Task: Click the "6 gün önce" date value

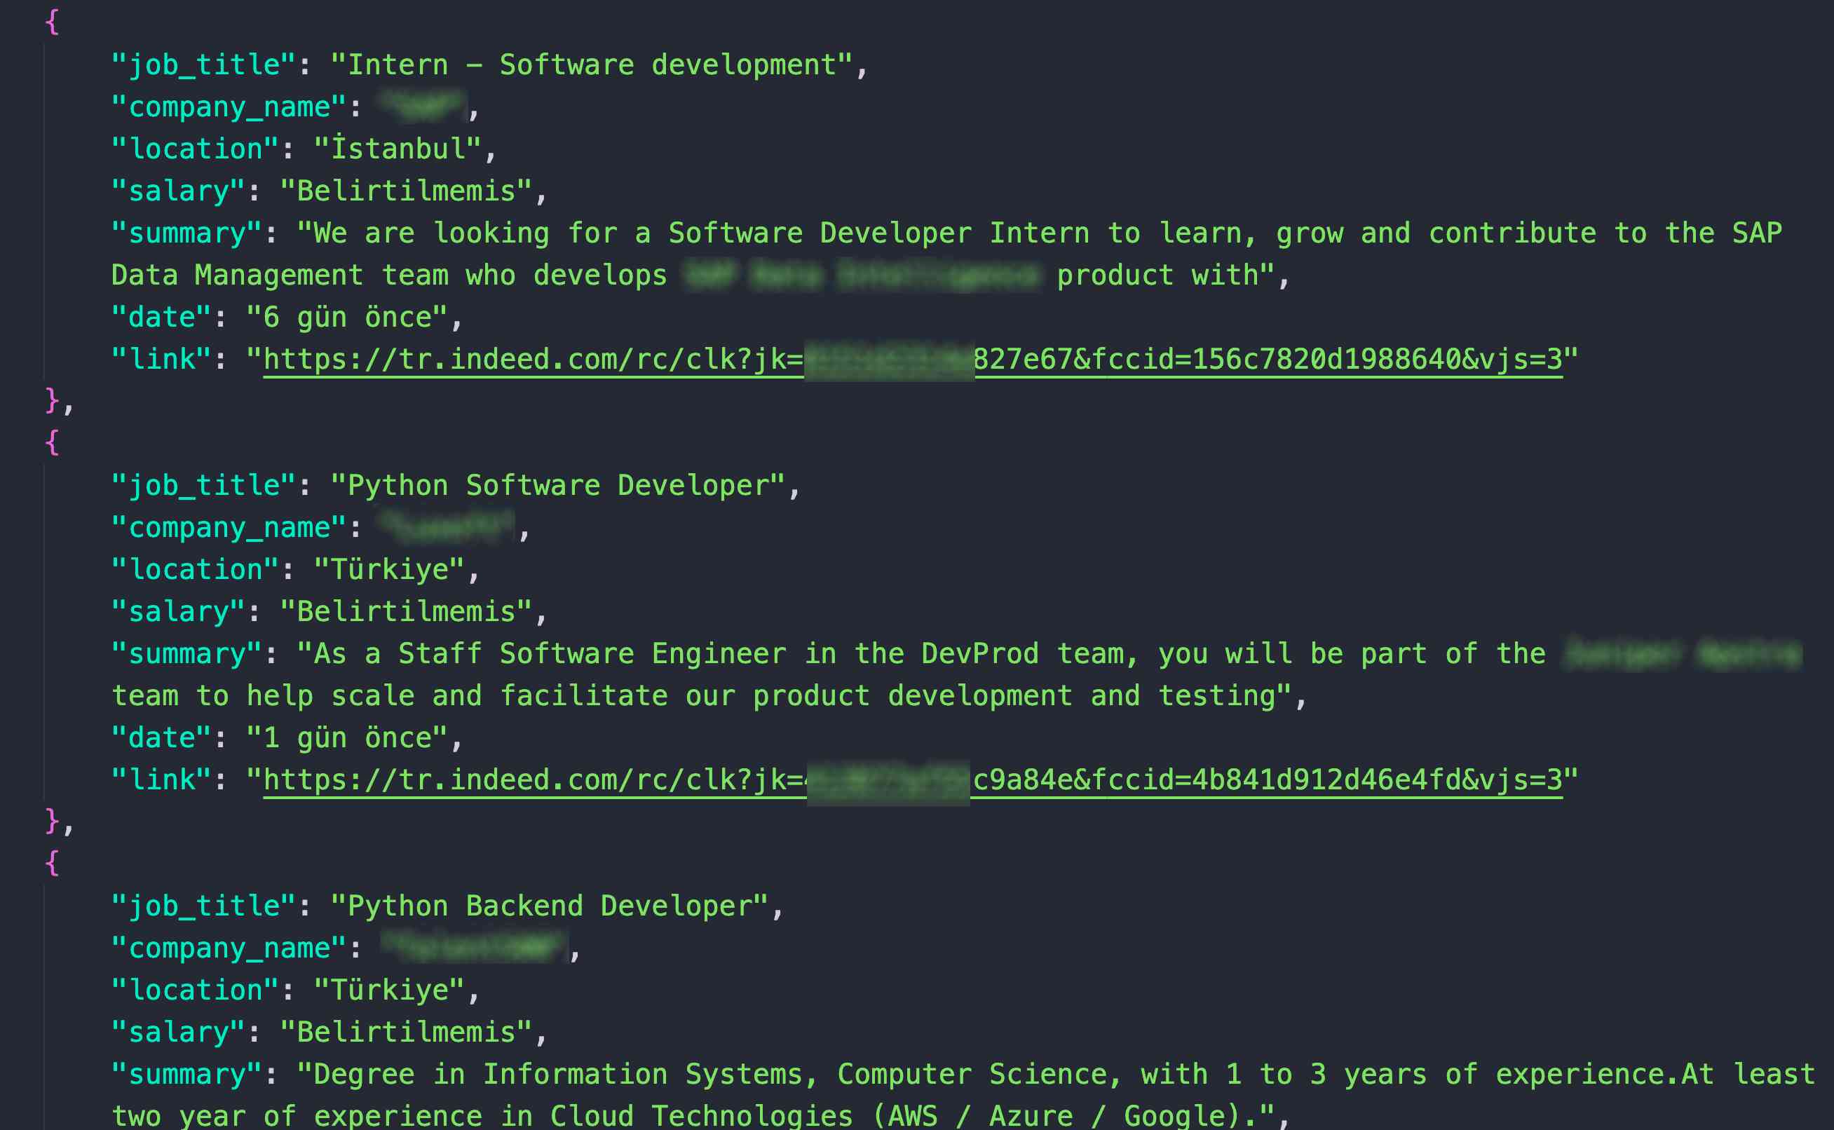Action: pyautogui.click(x=348, y=318)
